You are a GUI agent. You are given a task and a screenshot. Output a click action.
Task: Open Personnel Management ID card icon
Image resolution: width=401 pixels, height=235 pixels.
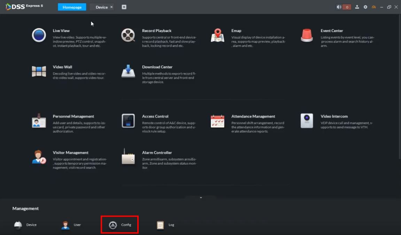point(39,121)
